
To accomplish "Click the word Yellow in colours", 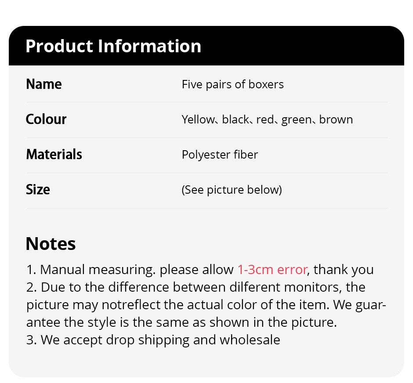I will click(x=197, y=119).
